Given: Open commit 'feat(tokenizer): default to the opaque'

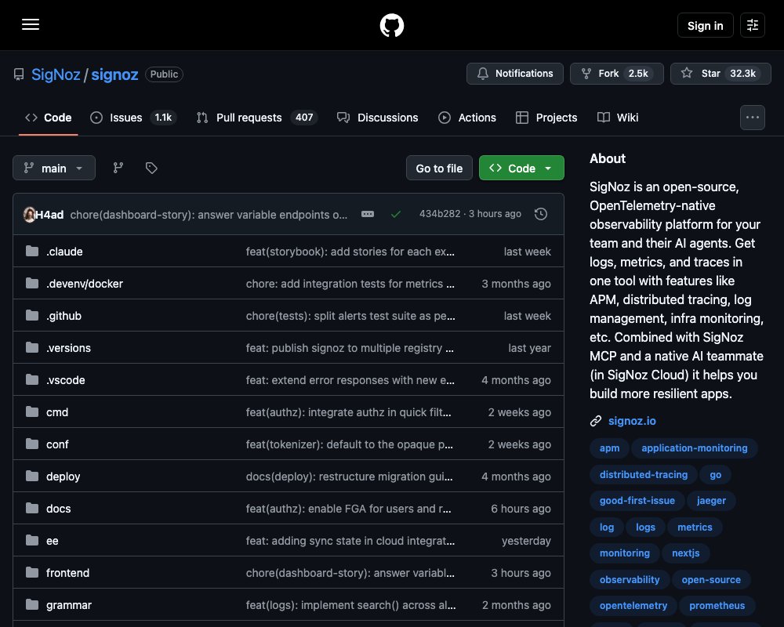Looking at the screenshot, I should (x=349, y=444).
